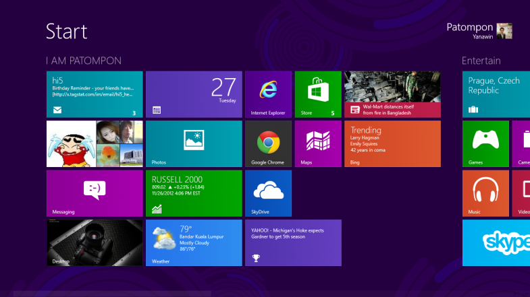This screenshot has width=530, height=297.
Task: Open the Finance tile showing RUSSELL 2000
Action: (194, 193)
